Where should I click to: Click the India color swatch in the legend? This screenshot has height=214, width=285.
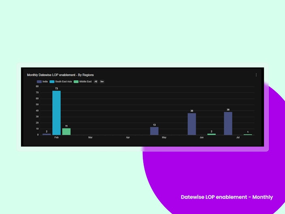click(x=39, y=82)
